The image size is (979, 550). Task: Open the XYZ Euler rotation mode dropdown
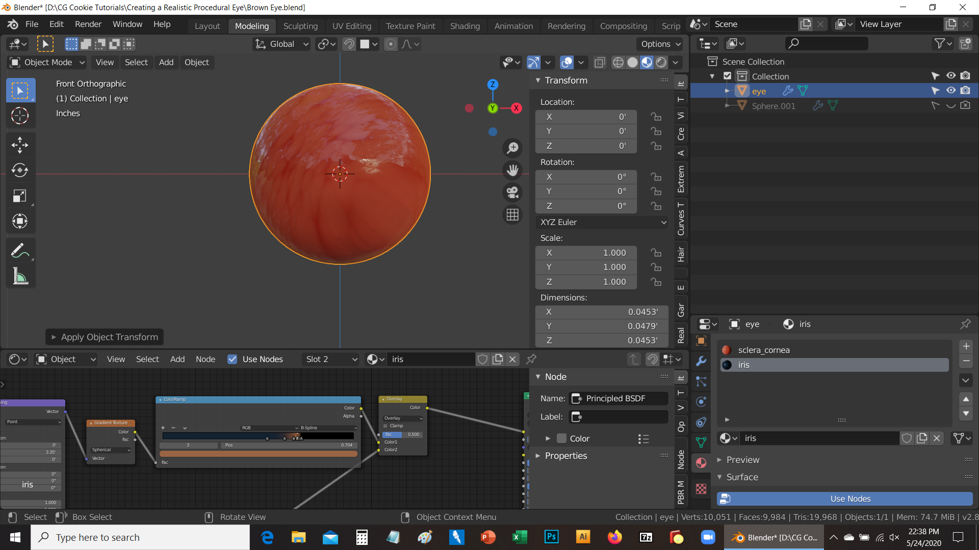pos(602,223)
